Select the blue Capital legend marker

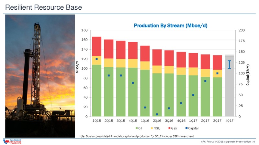(x=186, y=128)
